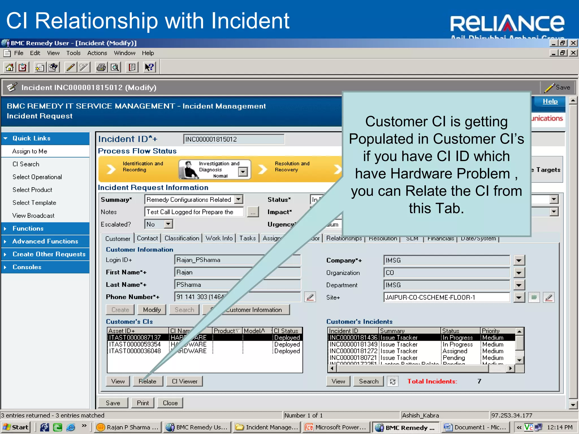Click the grayed Modify All toolbar icon
This screenshot has height=434, width=579.
point(84,68)
